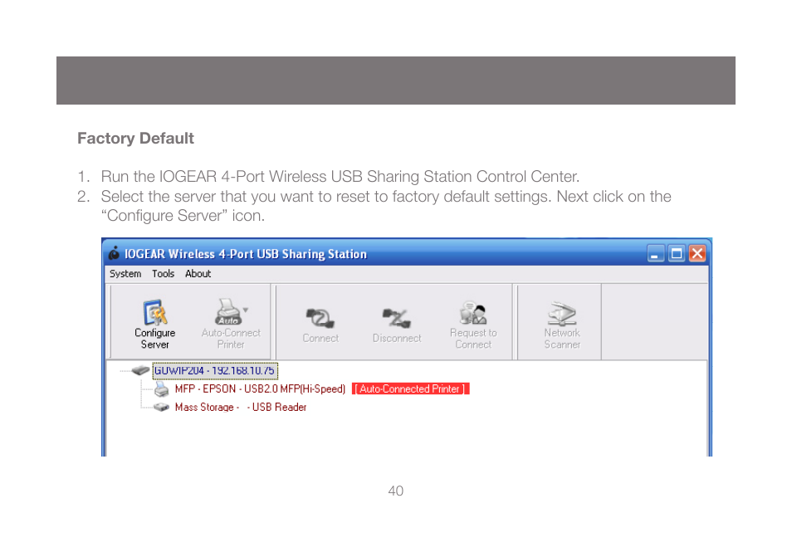Image resolution: width=792 pixels, height=552 pixels.
Task: Click the Connect toolbar icon
Action: coord(320,325)
